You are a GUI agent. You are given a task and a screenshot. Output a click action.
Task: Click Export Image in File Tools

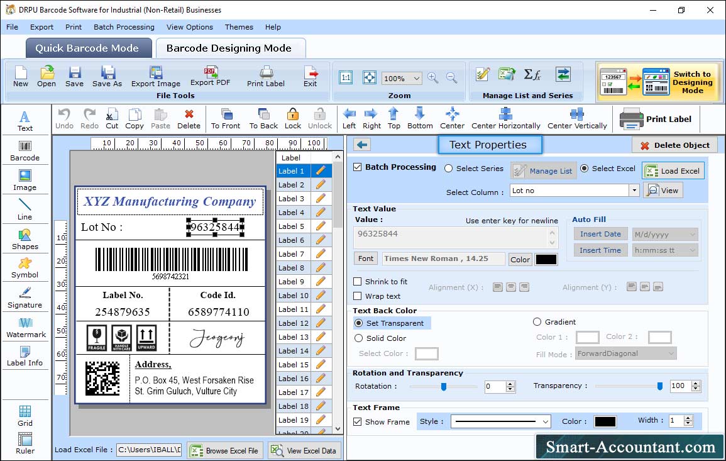(156, 77)
